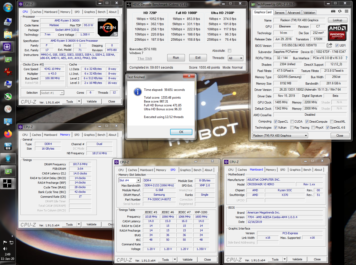Image resolution: width=356 pixels, height=265 pixels.
Task: Toggle the Vulkan checkbox
Action: pos(275,128)
